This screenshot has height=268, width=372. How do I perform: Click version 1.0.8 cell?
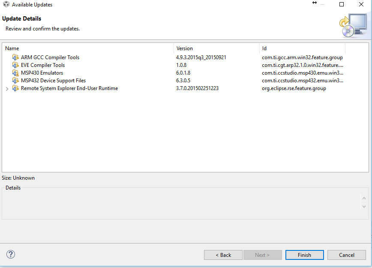click(181, 65)
